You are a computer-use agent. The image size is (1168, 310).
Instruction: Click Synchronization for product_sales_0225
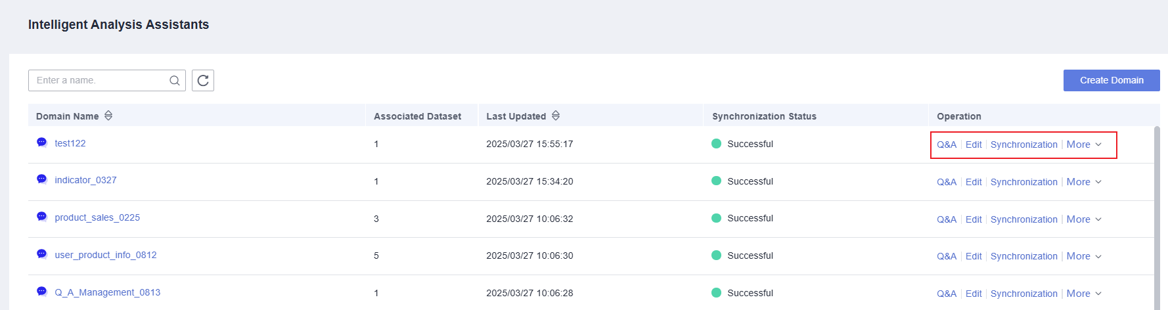[1024, 219]
